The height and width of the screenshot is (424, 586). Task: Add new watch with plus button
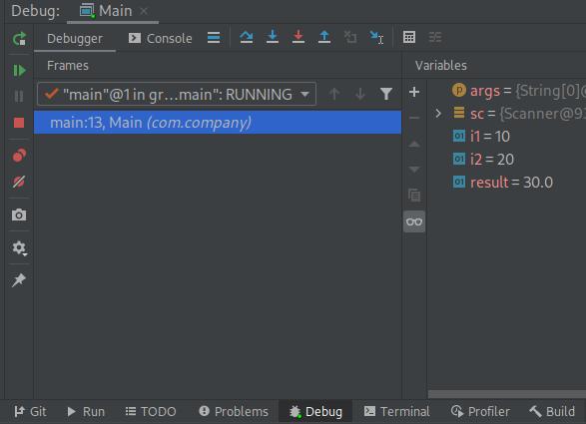414,92
